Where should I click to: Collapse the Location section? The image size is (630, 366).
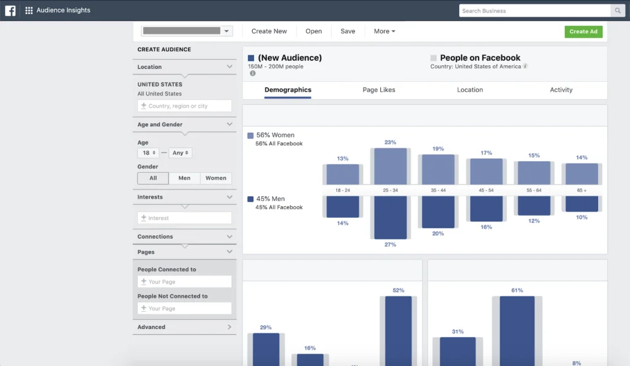click(x=229, y=66)
